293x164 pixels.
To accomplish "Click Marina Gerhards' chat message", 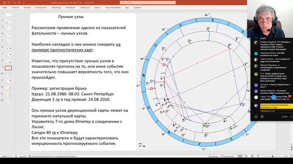I will coord(275,92).
